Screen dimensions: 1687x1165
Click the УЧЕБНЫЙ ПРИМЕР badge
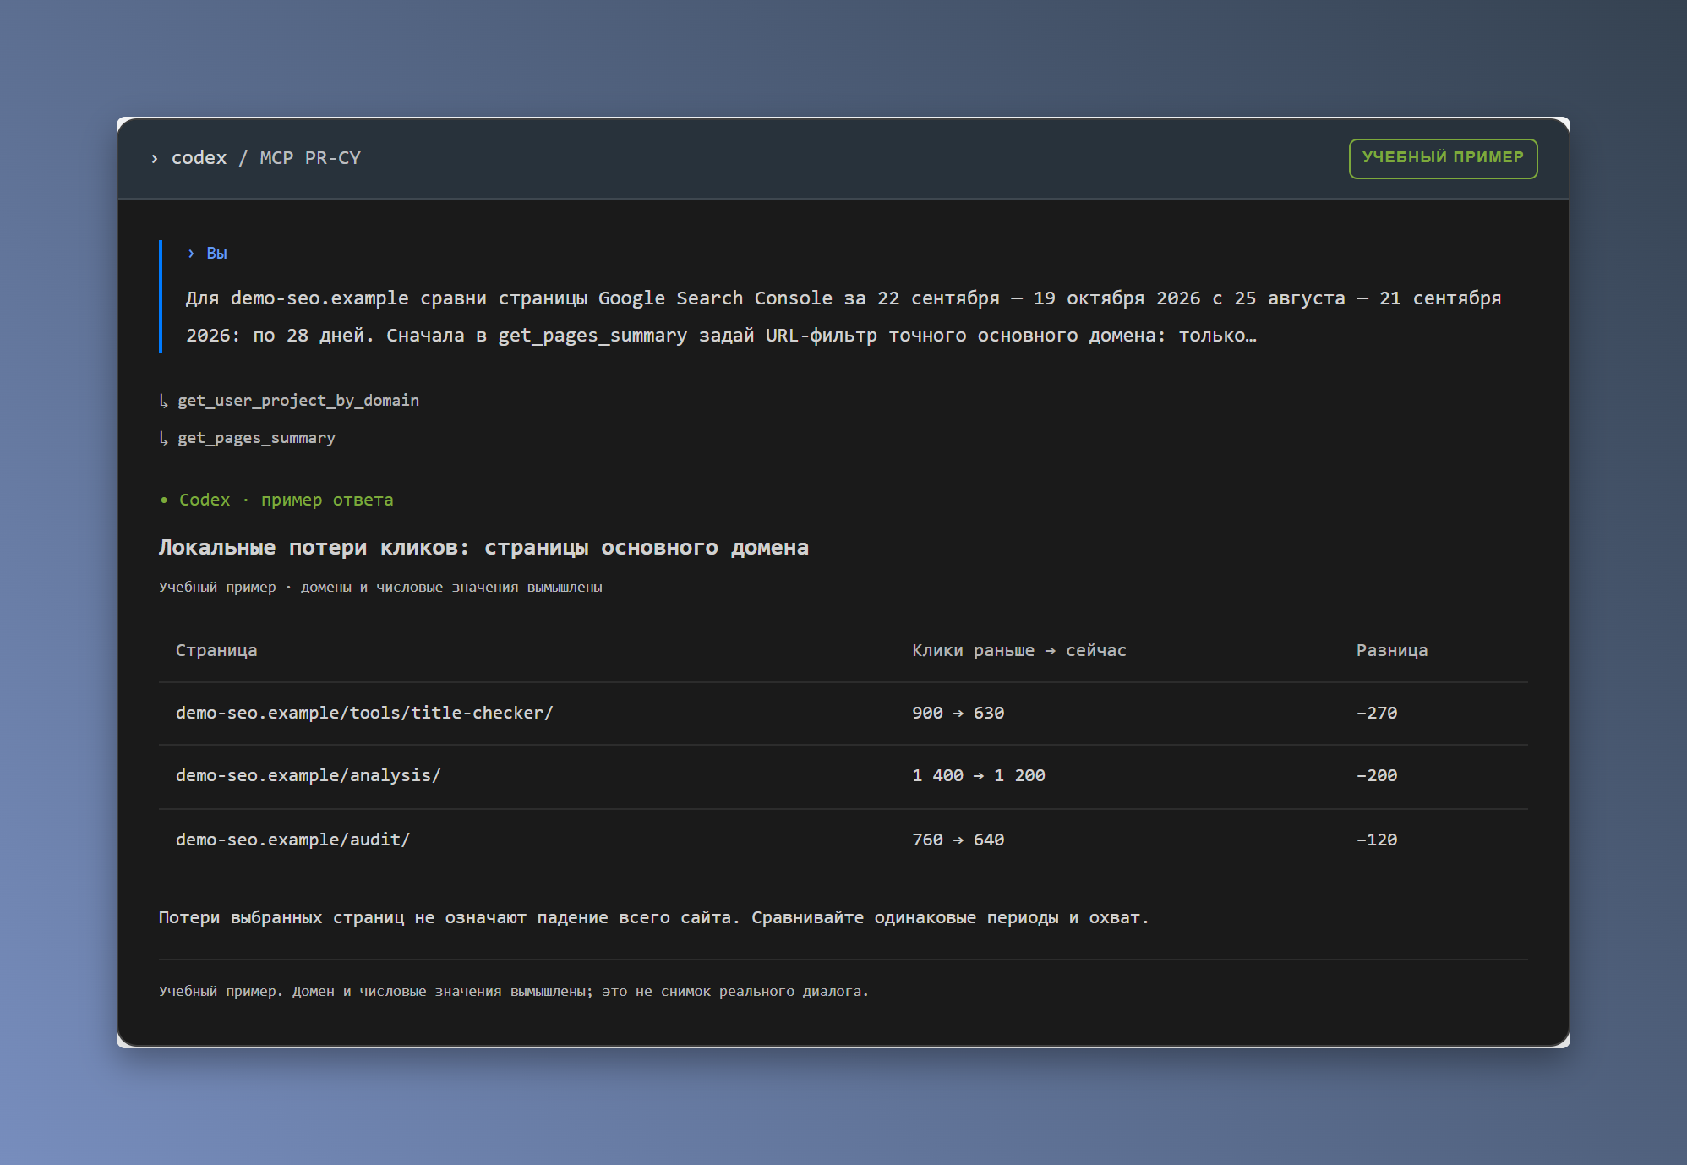[x=1443, y=158]
